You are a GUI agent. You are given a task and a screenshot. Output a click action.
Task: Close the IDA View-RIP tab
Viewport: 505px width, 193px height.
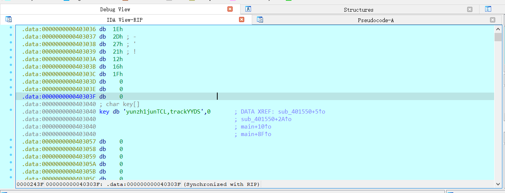pyautogui.click(x=242, y=20)
